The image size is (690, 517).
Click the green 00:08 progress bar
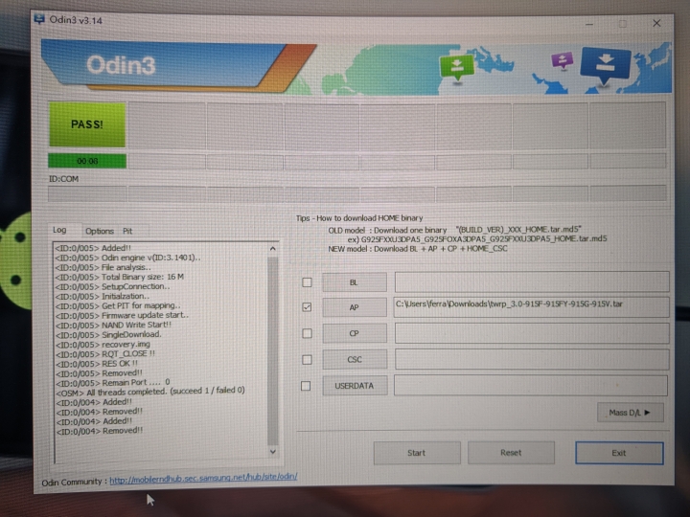pos(87,161)
